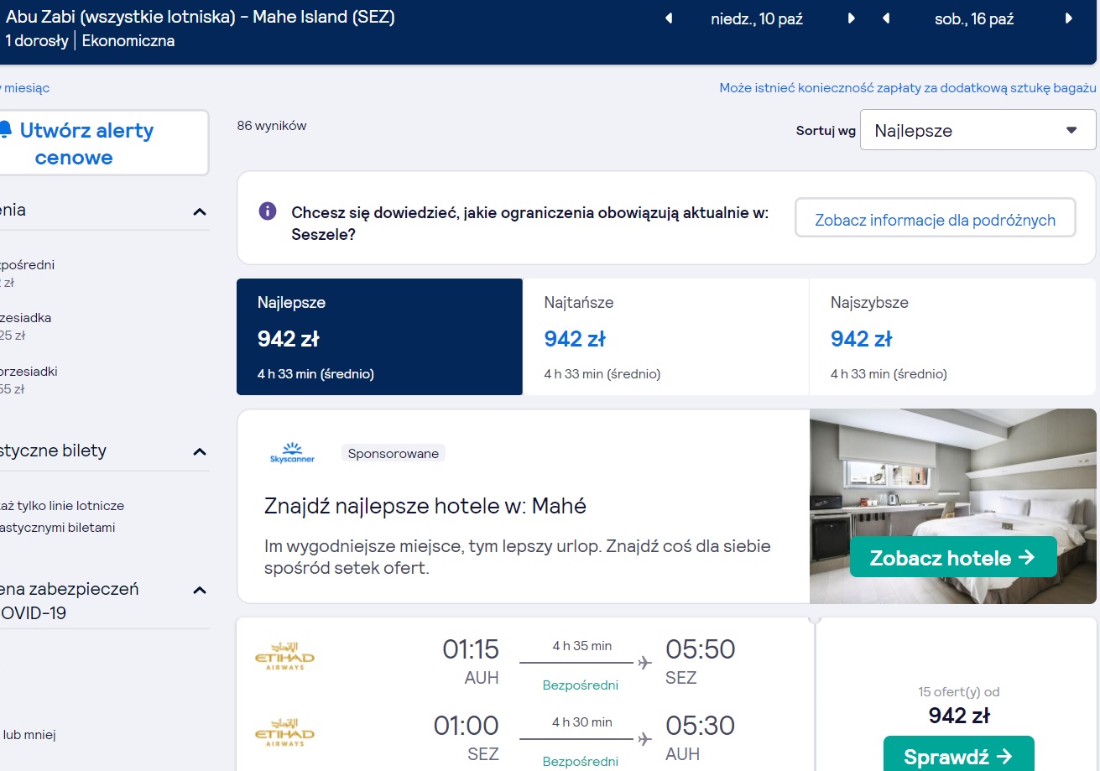Image resolution: width=1100 pixels, height=771 pixels.
Task: Collapse the COVID-19 safety rating section
Action: coord(200,591)
